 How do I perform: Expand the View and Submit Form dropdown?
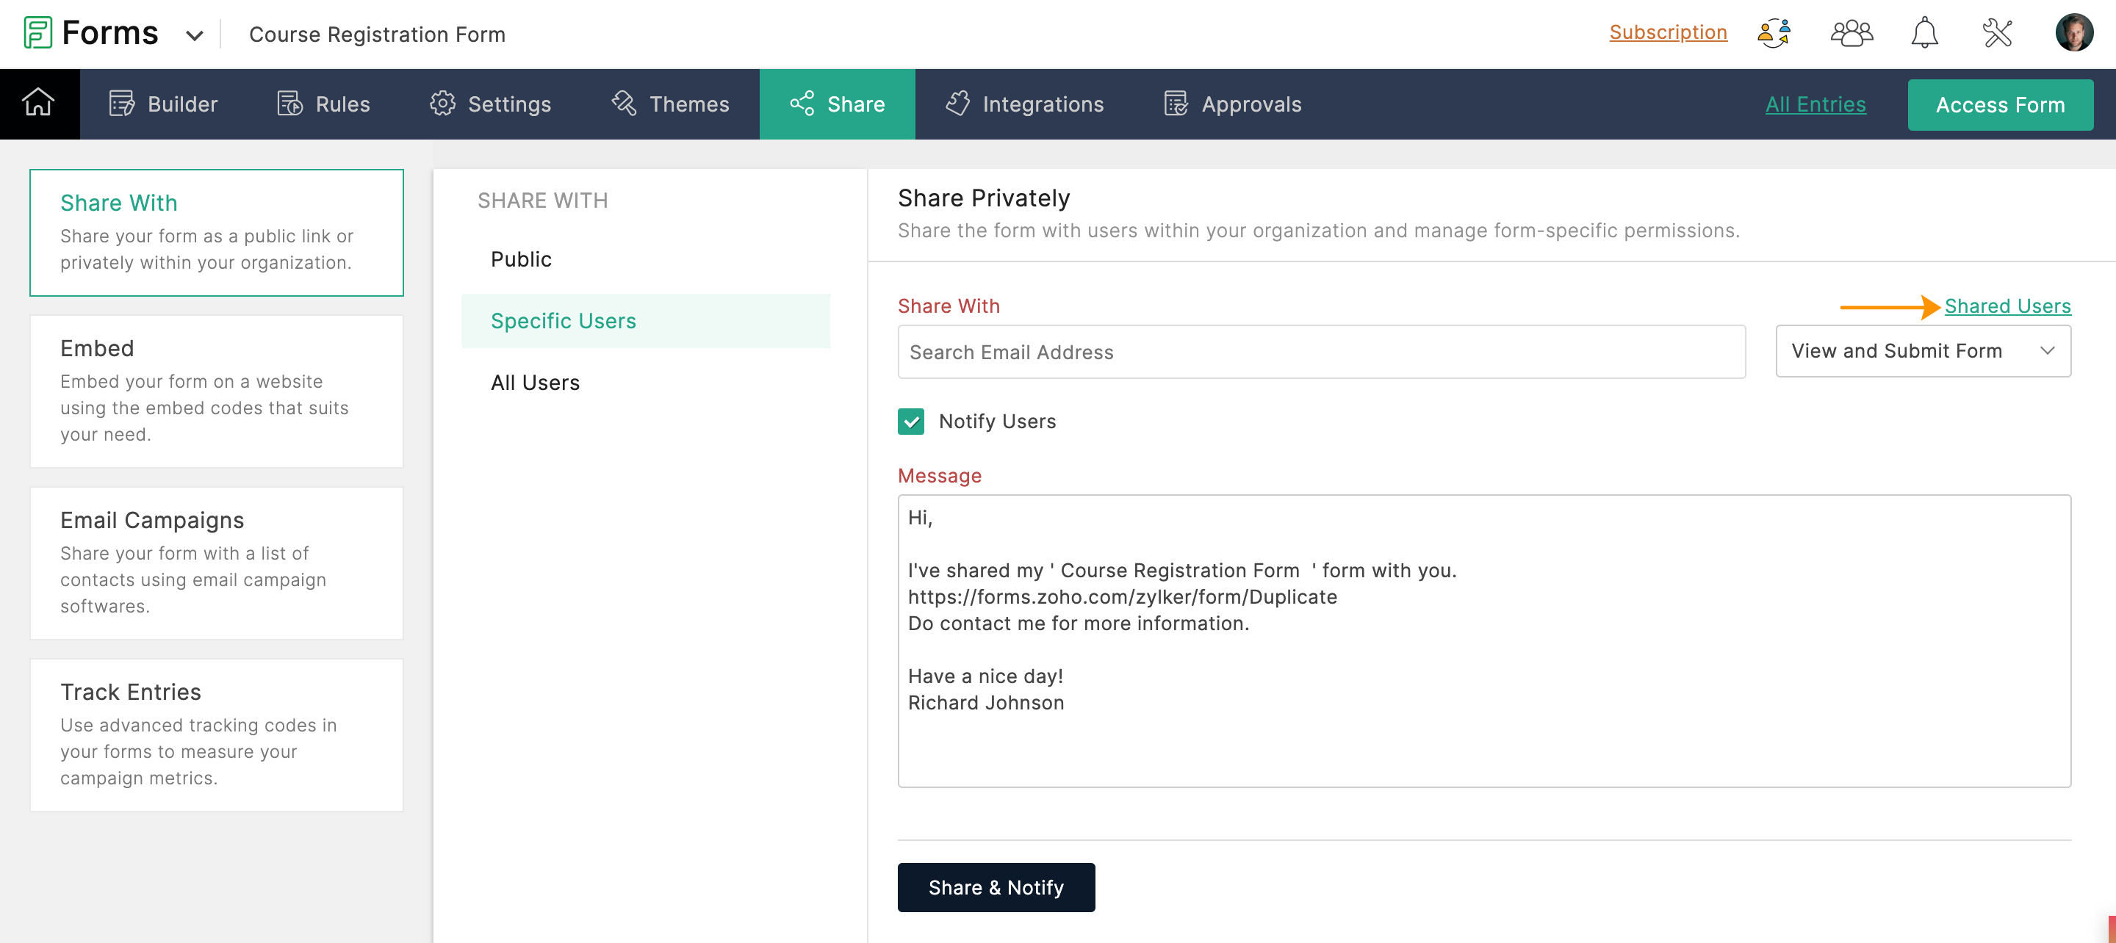pyautogui.click(x=1922, y=352)
